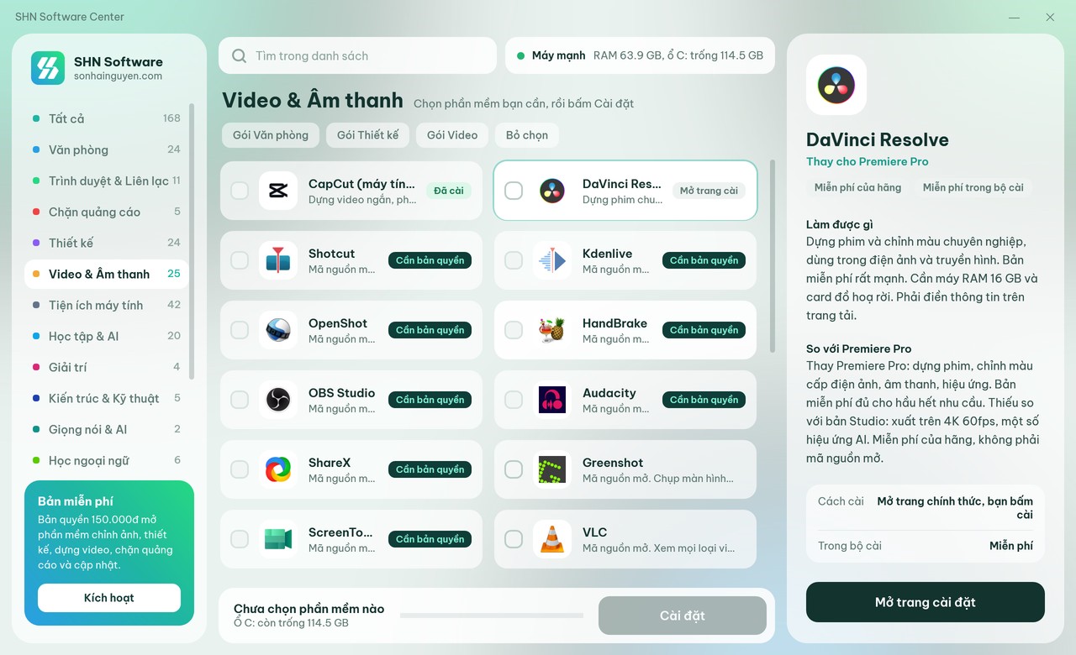Tick the Greenshot checkbox
This screenshot has width=1076, height=655.
[514, 469]
